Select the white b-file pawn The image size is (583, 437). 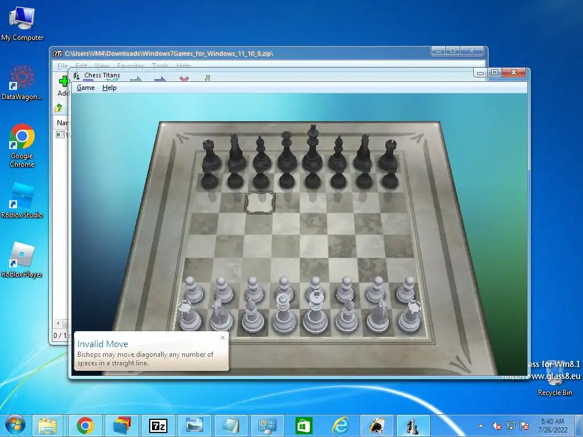[x=224, y=290]
